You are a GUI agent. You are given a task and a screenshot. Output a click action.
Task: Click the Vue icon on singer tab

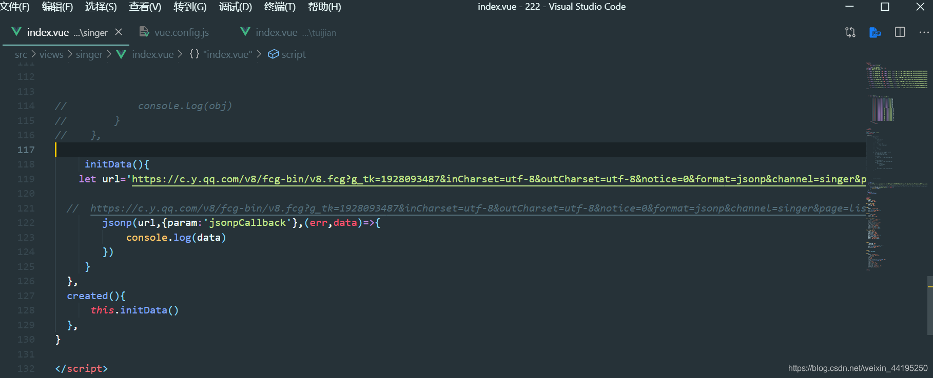click(x=16, y=32)
